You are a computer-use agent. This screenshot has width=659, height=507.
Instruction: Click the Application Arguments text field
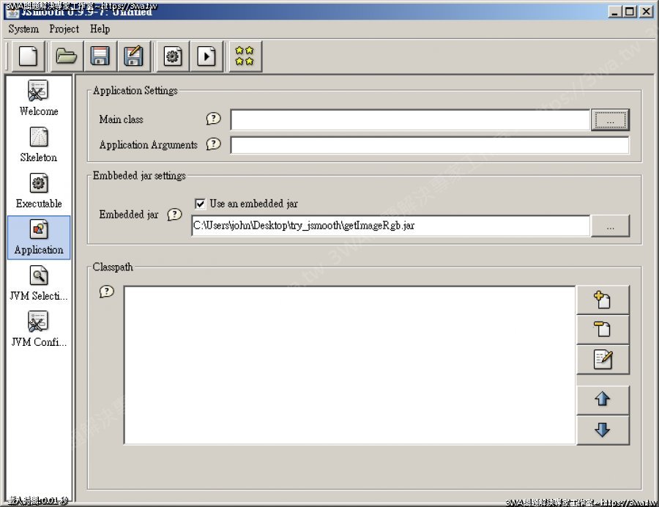429,145
